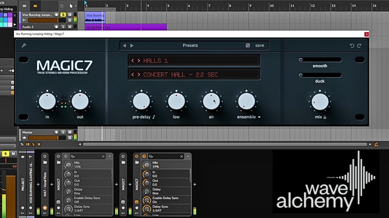Select previous bank left of HALLS 1
This screenshot has height=218, width=389.
pos(133,61)
